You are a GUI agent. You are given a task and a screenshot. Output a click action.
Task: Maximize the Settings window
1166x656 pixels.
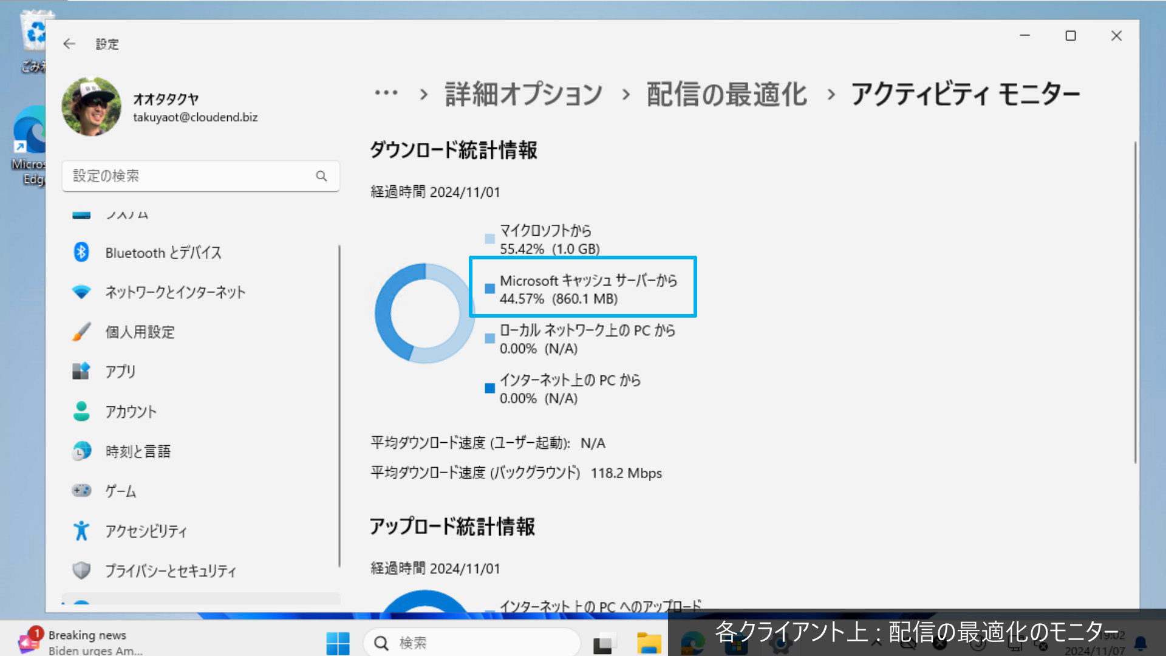[1071, 36]
